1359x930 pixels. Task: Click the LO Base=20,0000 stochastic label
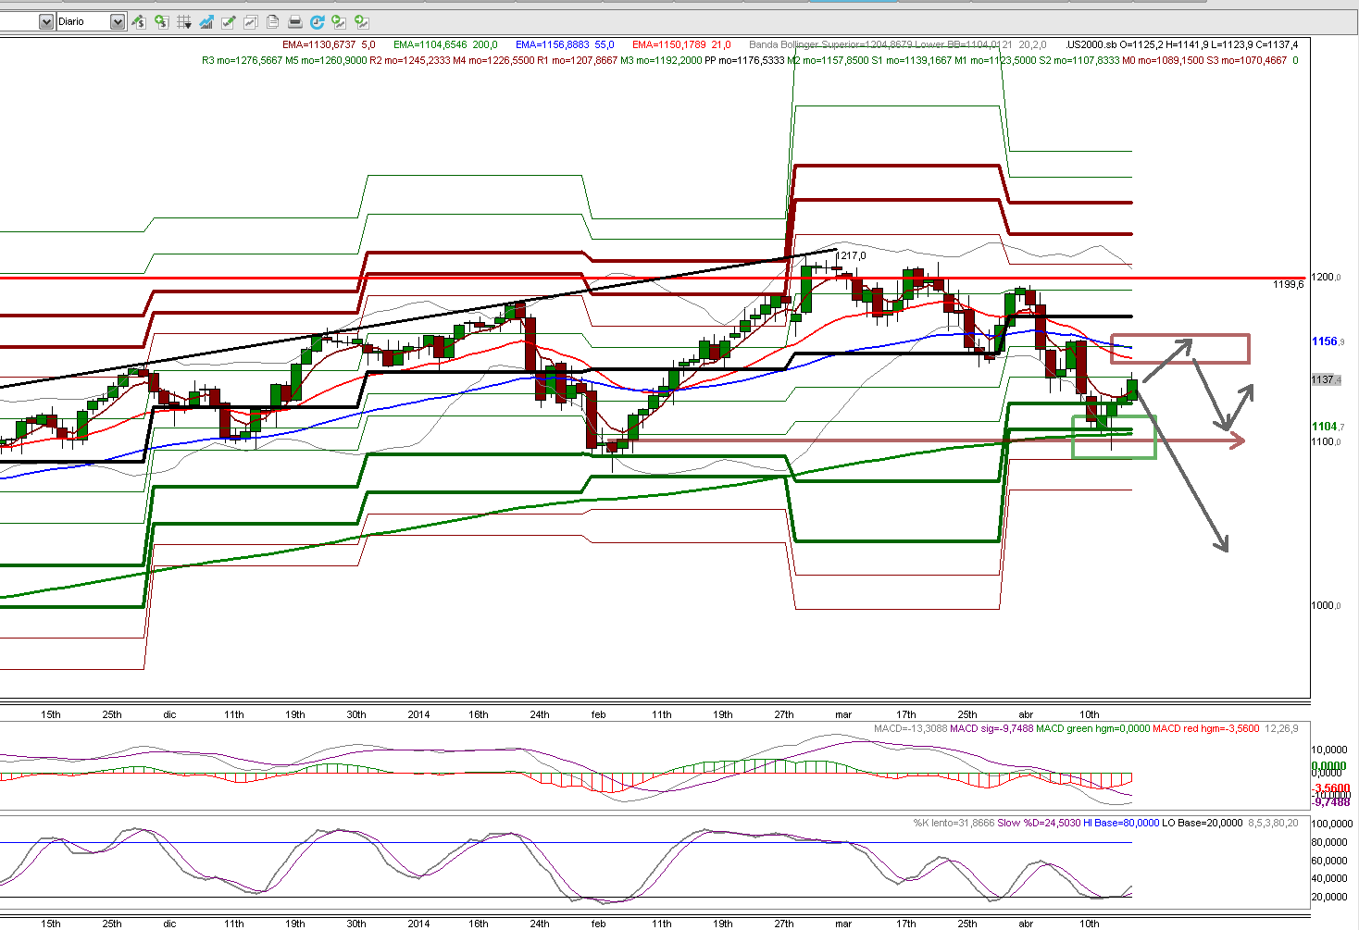tap(1202, 823)
